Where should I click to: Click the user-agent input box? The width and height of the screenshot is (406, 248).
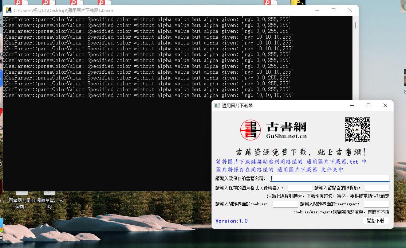pyautogui.click(x=377, y=204)
